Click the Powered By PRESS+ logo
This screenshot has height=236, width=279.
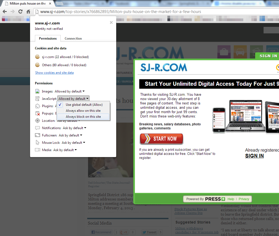206,199
